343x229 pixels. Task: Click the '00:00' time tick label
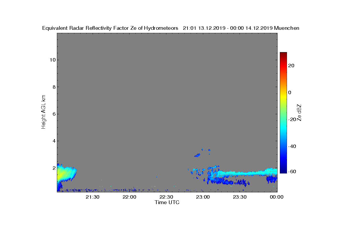tap(276, 197)
